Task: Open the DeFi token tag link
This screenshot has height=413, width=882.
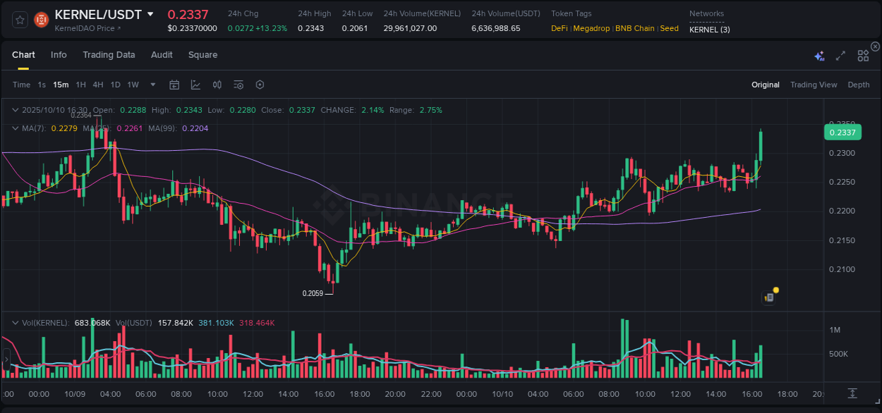Action: (x=560, y=28)
